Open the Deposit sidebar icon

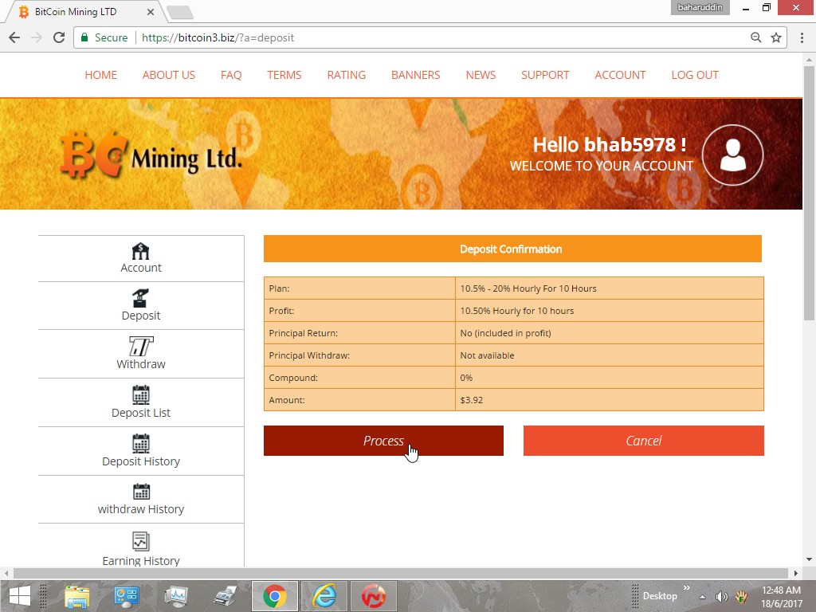pyautogui.click(x=140, y=298)
